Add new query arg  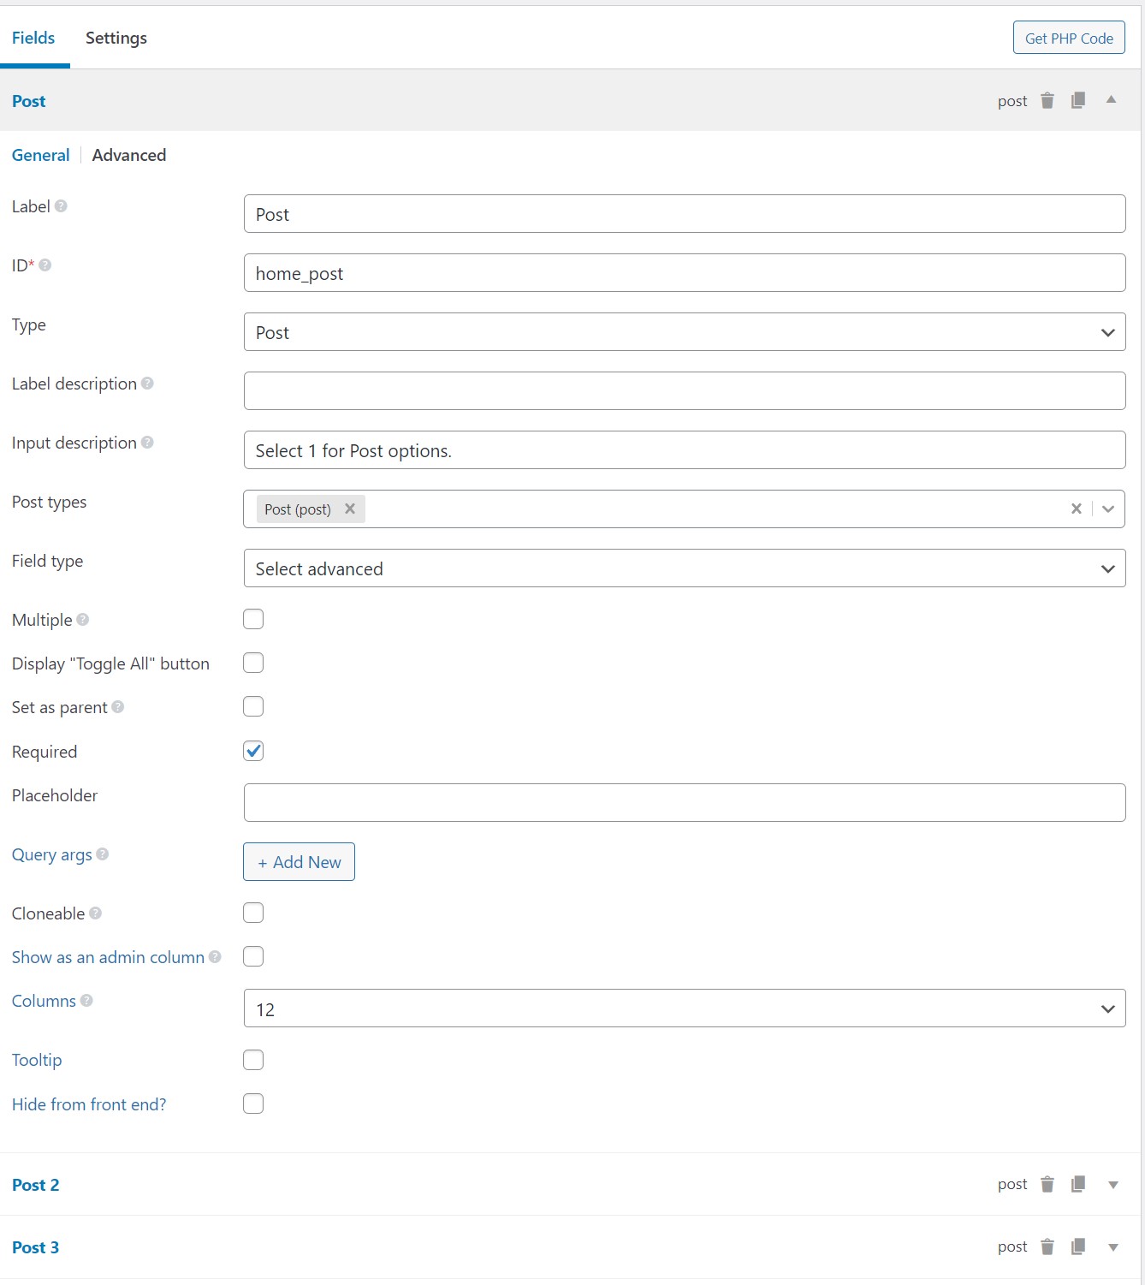pyautogui.click(x=299, y=862)
